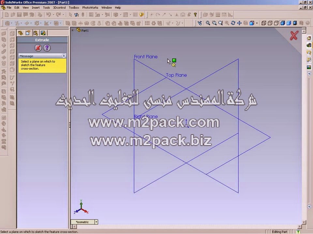Open the PhotoWorks menu
This screenshot has height=234, width=313.
[x=90, y=7]
